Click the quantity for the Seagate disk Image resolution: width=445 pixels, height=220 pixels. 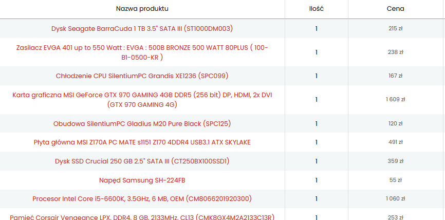pyautogui.click(x=316, y=29)
